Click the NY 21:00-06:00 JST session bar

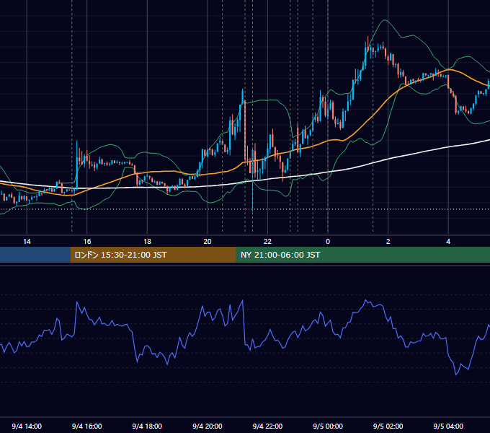[363, 255]
